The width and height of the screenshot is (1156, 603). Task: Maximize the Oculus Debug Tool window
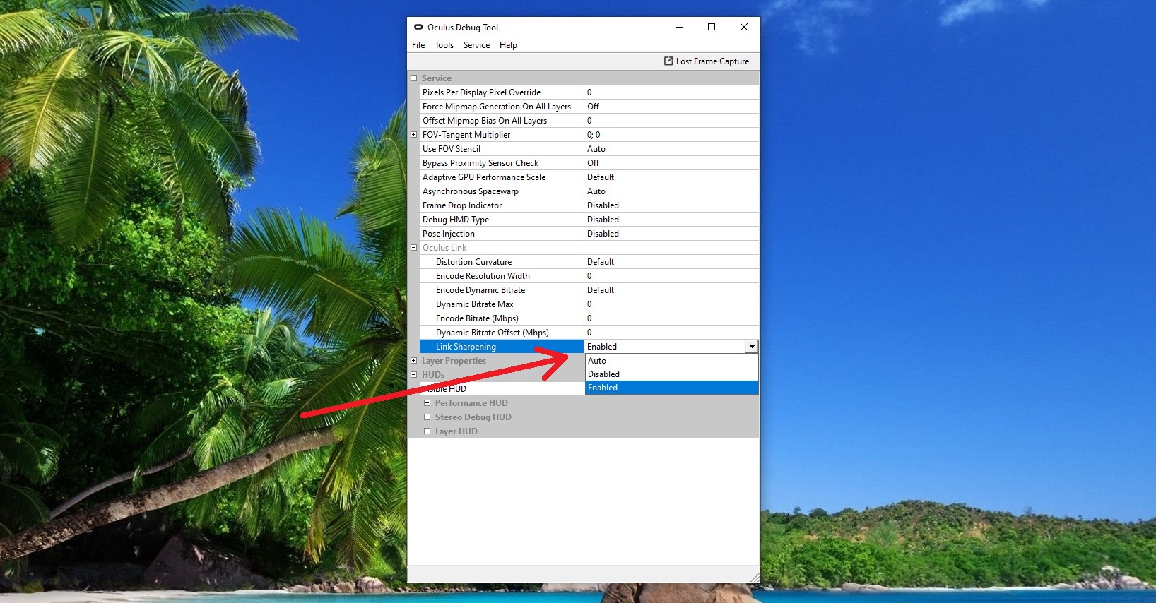[x=712, y=27]
